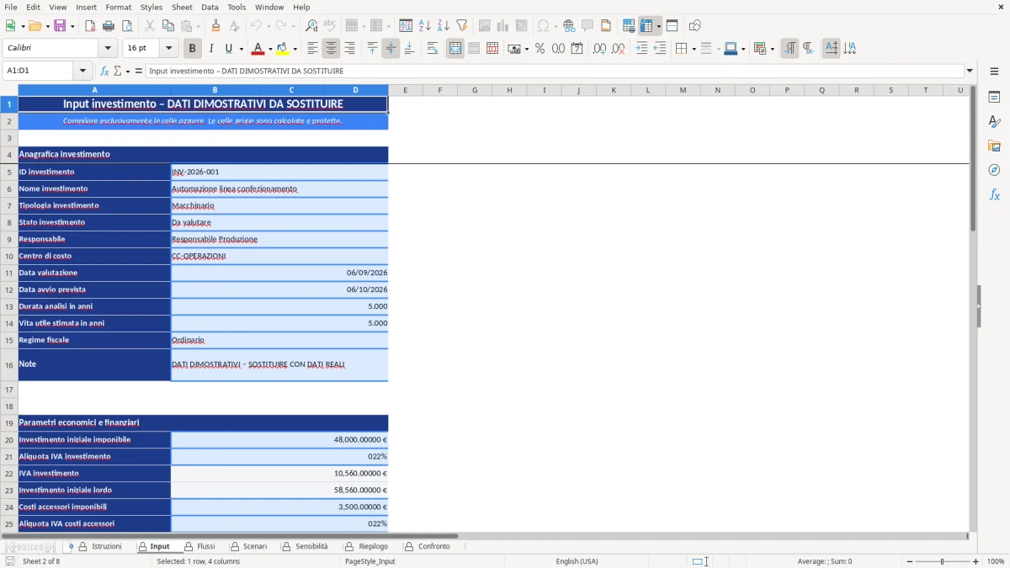Toggle Italic formatting
Screen dimensions: 1010x568
point(211,49)
